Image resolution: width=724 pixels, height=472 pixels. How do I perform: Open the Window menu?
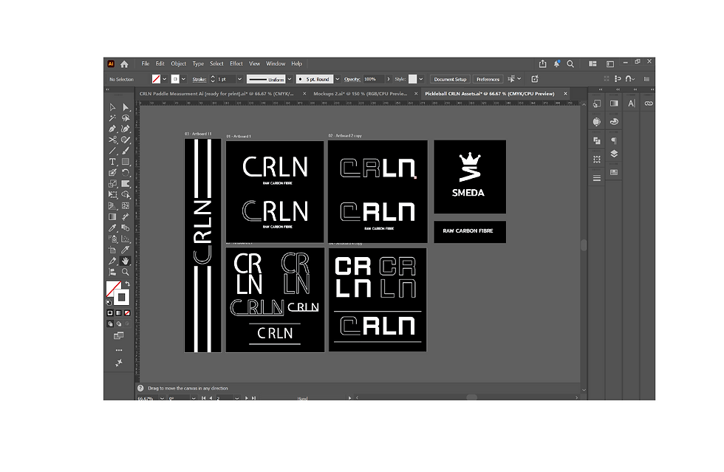coord(276,64)
